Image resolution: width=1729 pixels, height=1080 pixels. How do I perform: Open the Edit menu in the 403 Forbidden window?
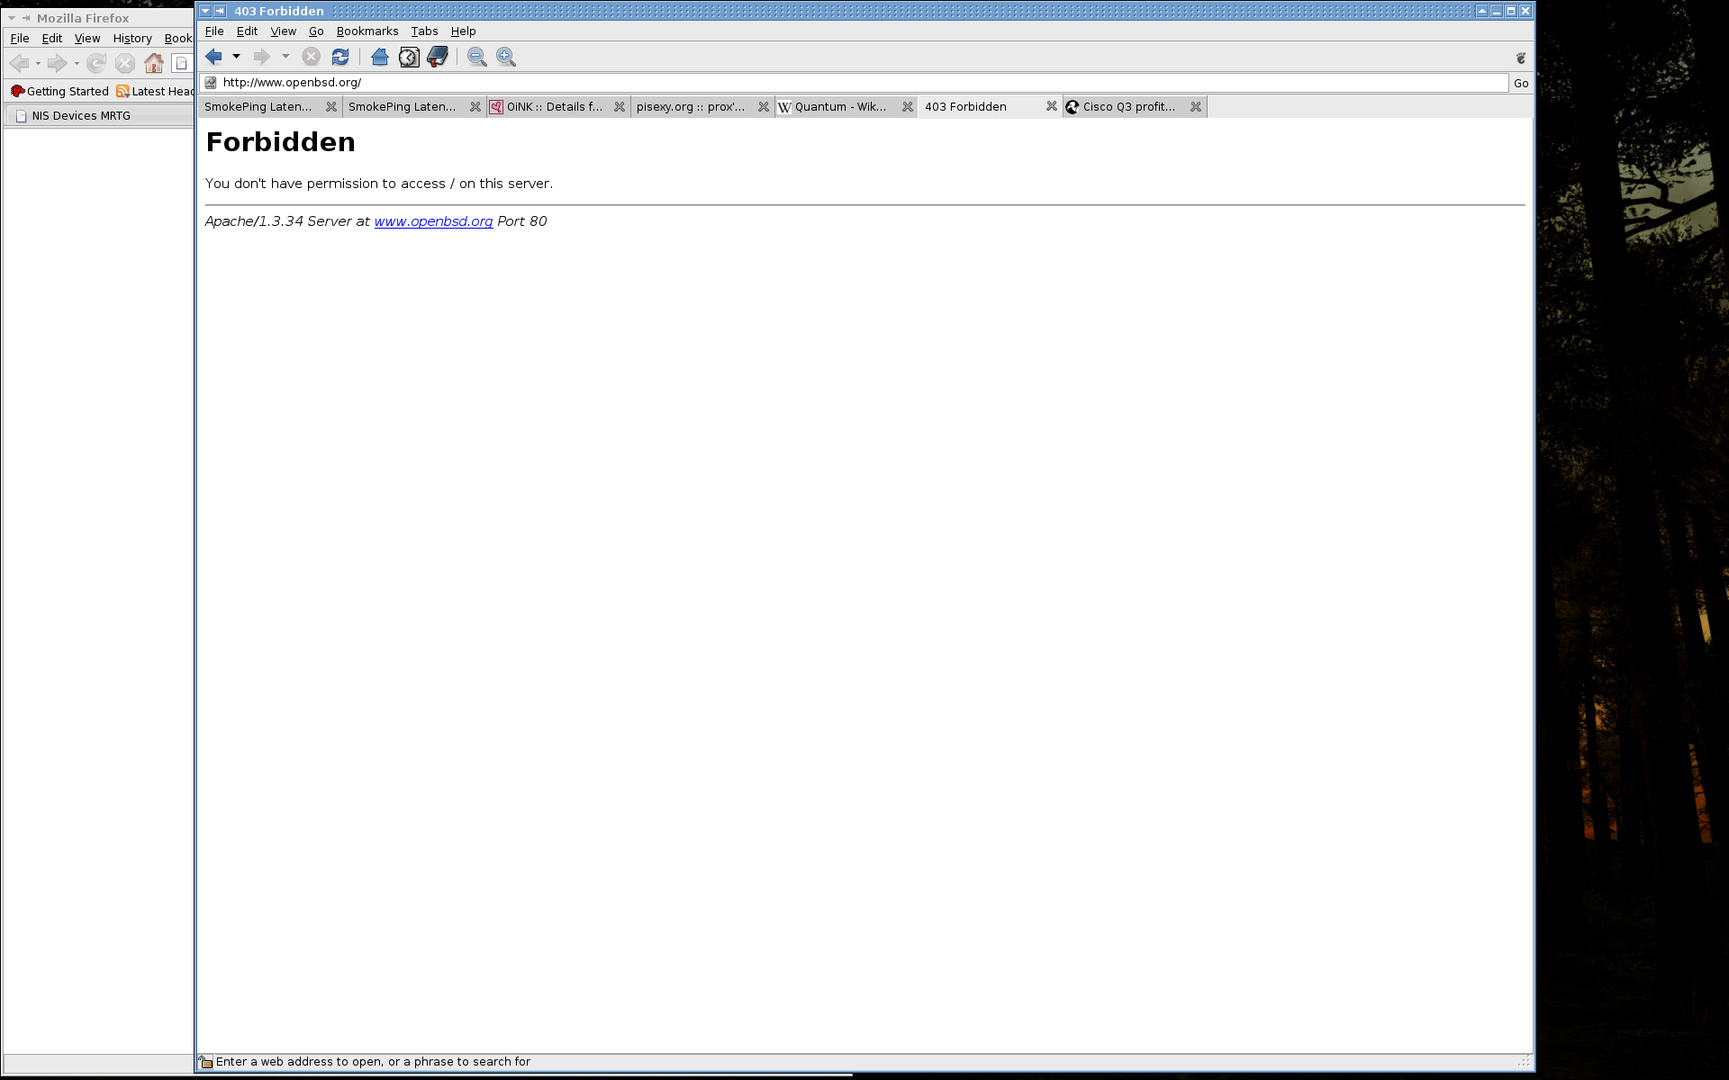(247, 31)
